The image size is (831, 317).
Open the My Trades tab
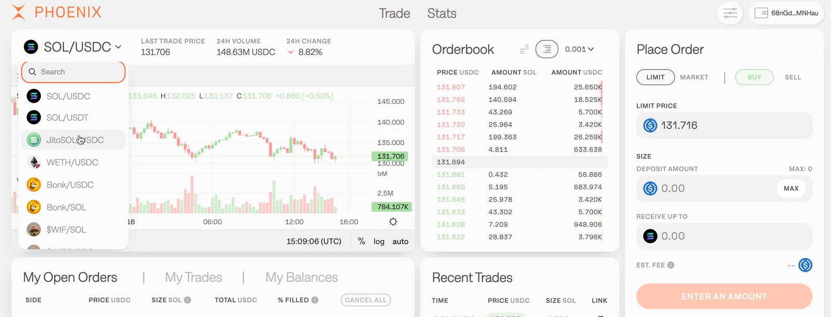pos(193,278)
